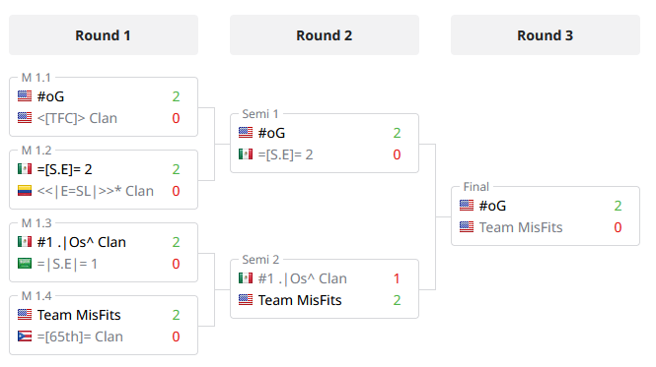Click the USA flag beside <[TFC]> Clan
Screen dimensions: 656x367
[x=25, y=118]
